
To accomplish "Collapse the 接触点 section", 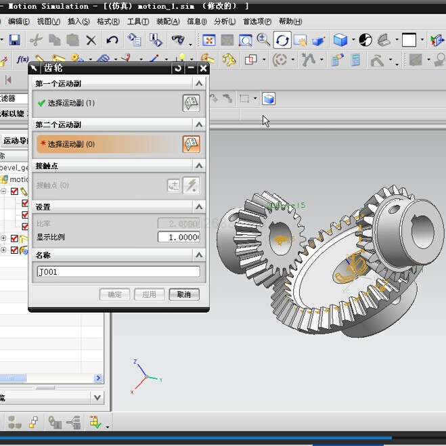I will tap(199, 165).
